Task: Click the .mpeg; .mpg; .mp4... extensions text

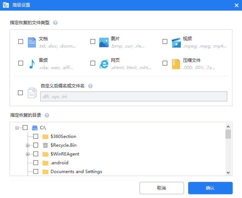Action: pos(205,46)
